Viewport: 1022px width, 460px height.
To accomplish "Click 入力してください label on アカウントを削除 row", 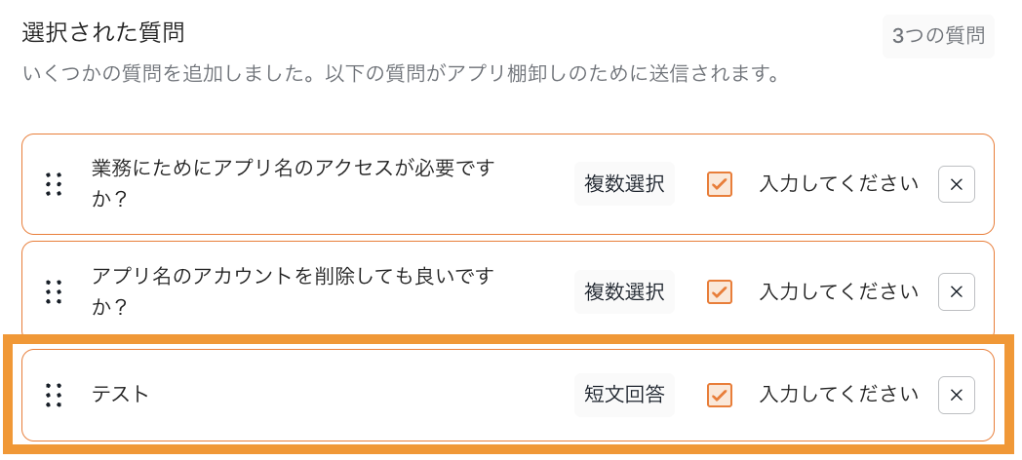I will point(839,291).
